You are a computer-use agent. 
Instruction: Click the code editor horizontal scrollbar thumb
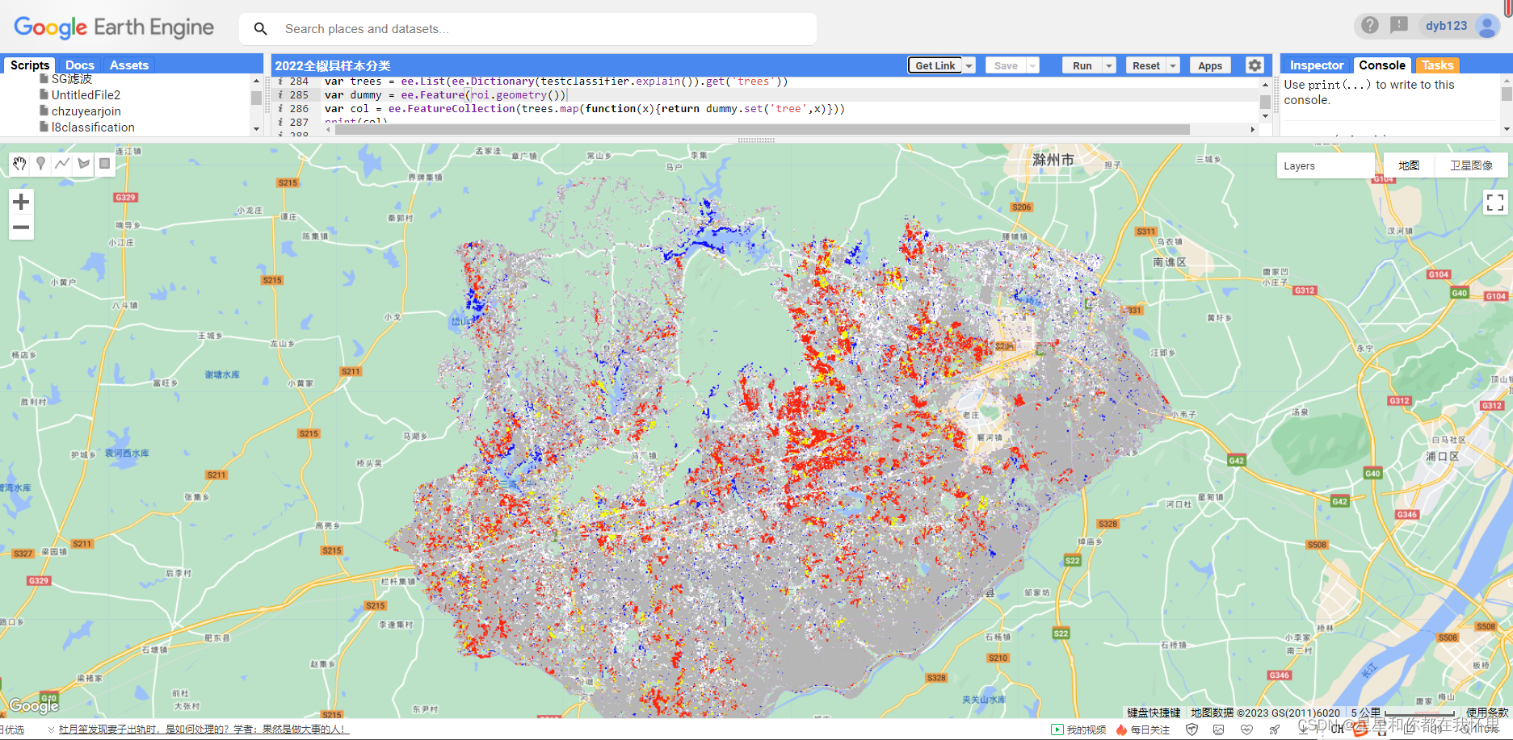click(762, 129)
